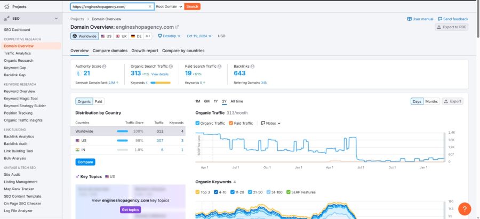480x219 pixels.
Task: Click Notes speech-bubble icon
Action: 263,123
